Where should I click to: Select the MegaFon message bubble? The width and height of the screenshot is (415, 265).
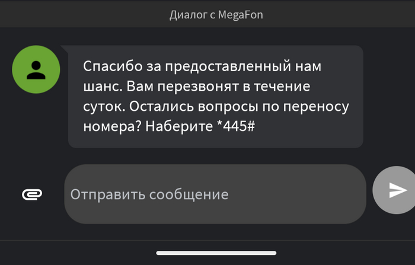(215, 97)
